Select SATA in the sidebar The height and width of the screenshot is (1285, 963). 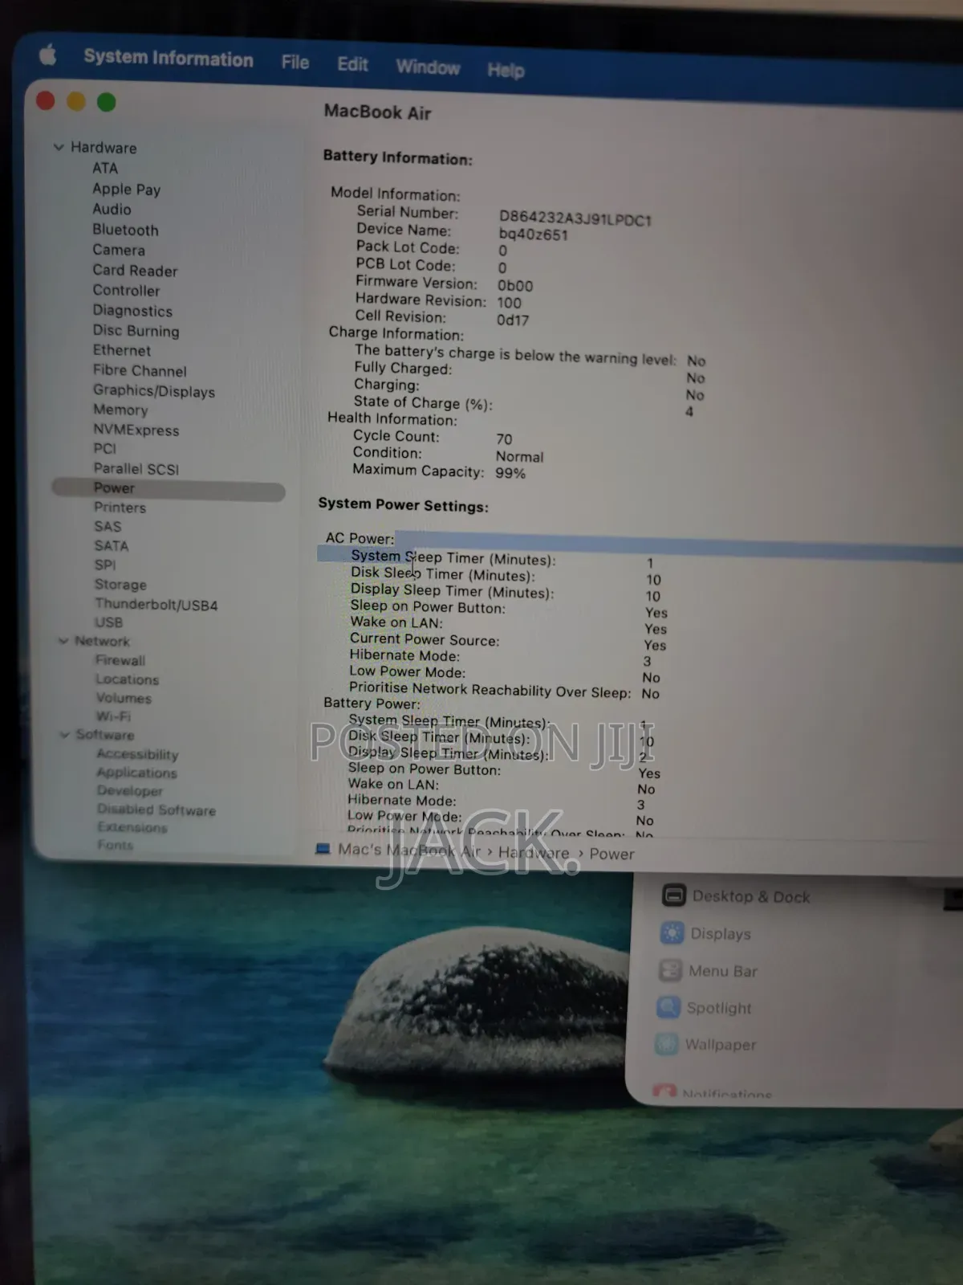tap(112, 545)
